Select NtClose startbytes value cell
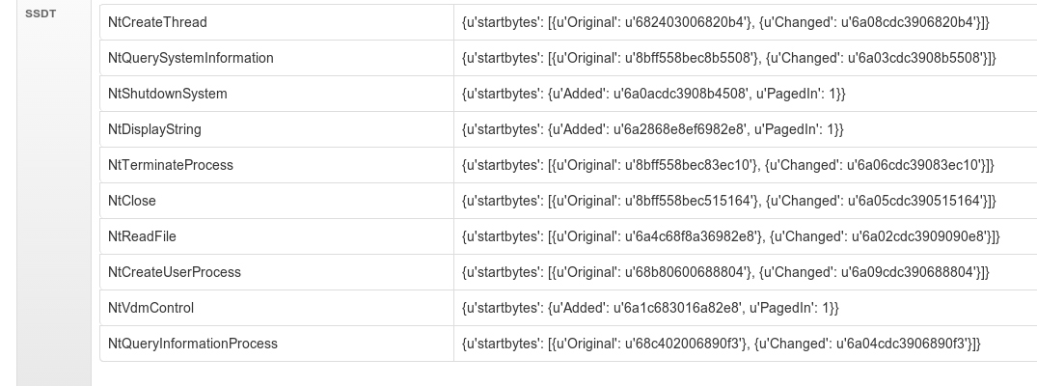Viewport: 1037px width, 386px height. (746, 202)
